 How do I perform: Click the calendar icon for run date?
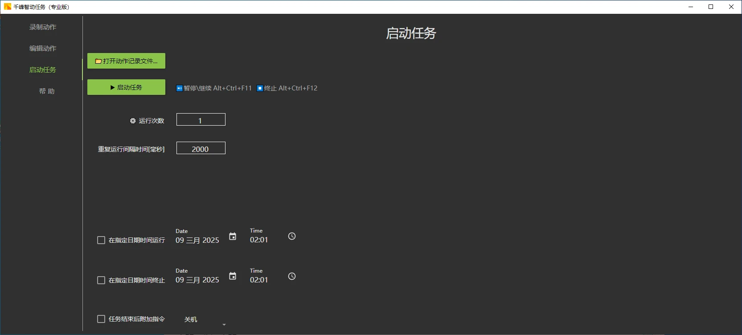point(233,236)
